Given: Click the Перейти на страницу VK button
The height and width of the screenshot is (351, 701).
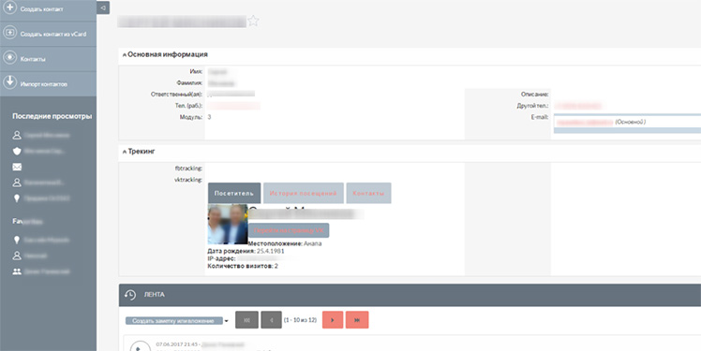Looking at the screenshot, I should coord(289,230).
